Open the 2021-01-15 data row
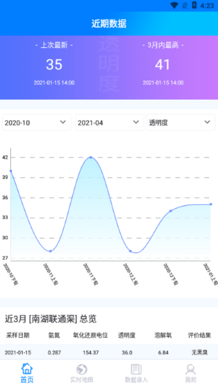Image resolution: width=218 pixels, height=387 pixels. [109, 353]
